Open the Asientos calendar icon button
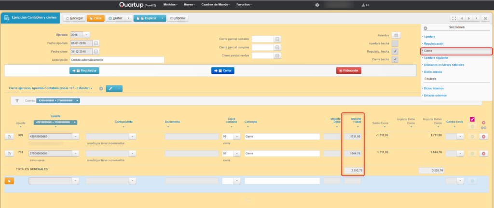 point(395,35)
